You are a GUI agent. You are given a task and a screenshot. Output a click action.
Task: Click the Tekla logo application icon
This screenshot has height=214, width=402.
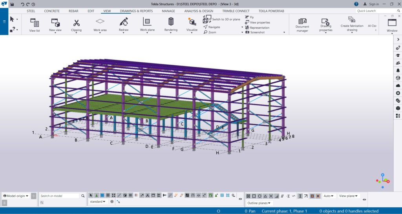(4, 4)
